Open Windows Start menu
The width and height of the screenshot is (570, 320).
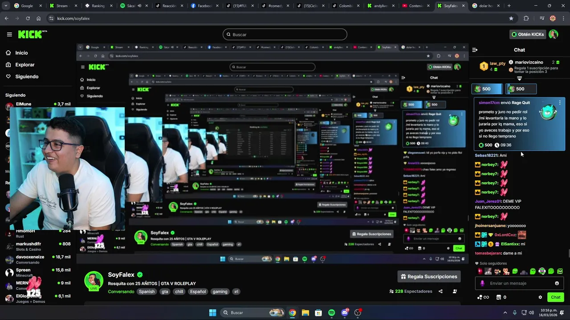click(212, 313)
